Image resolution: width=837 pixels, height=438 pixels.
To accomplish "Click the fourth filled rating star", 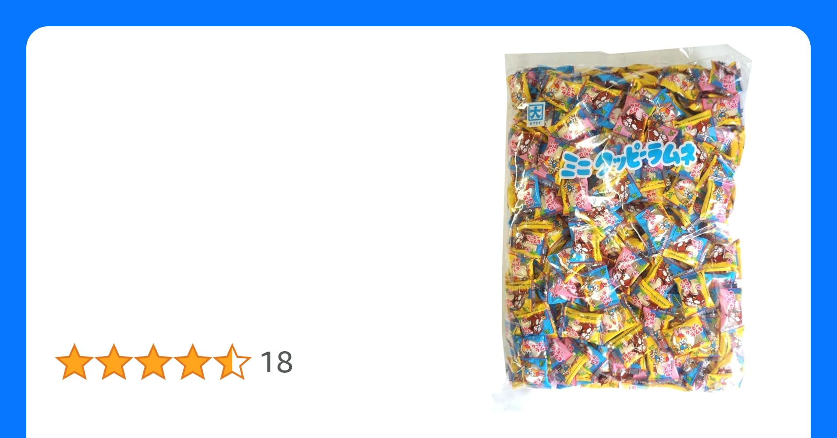I will coord(193,362).
